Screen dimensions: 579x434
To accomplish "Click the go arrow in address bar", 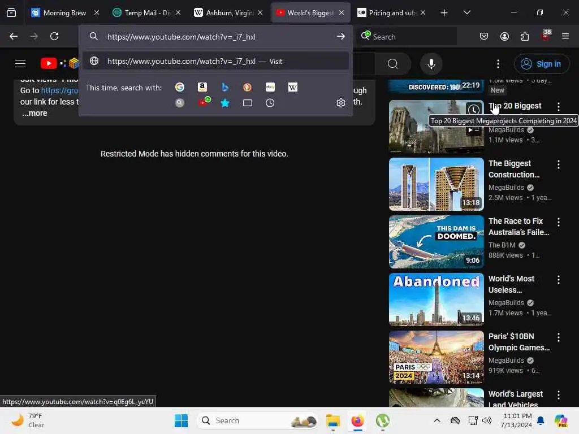I will point(340,37).
